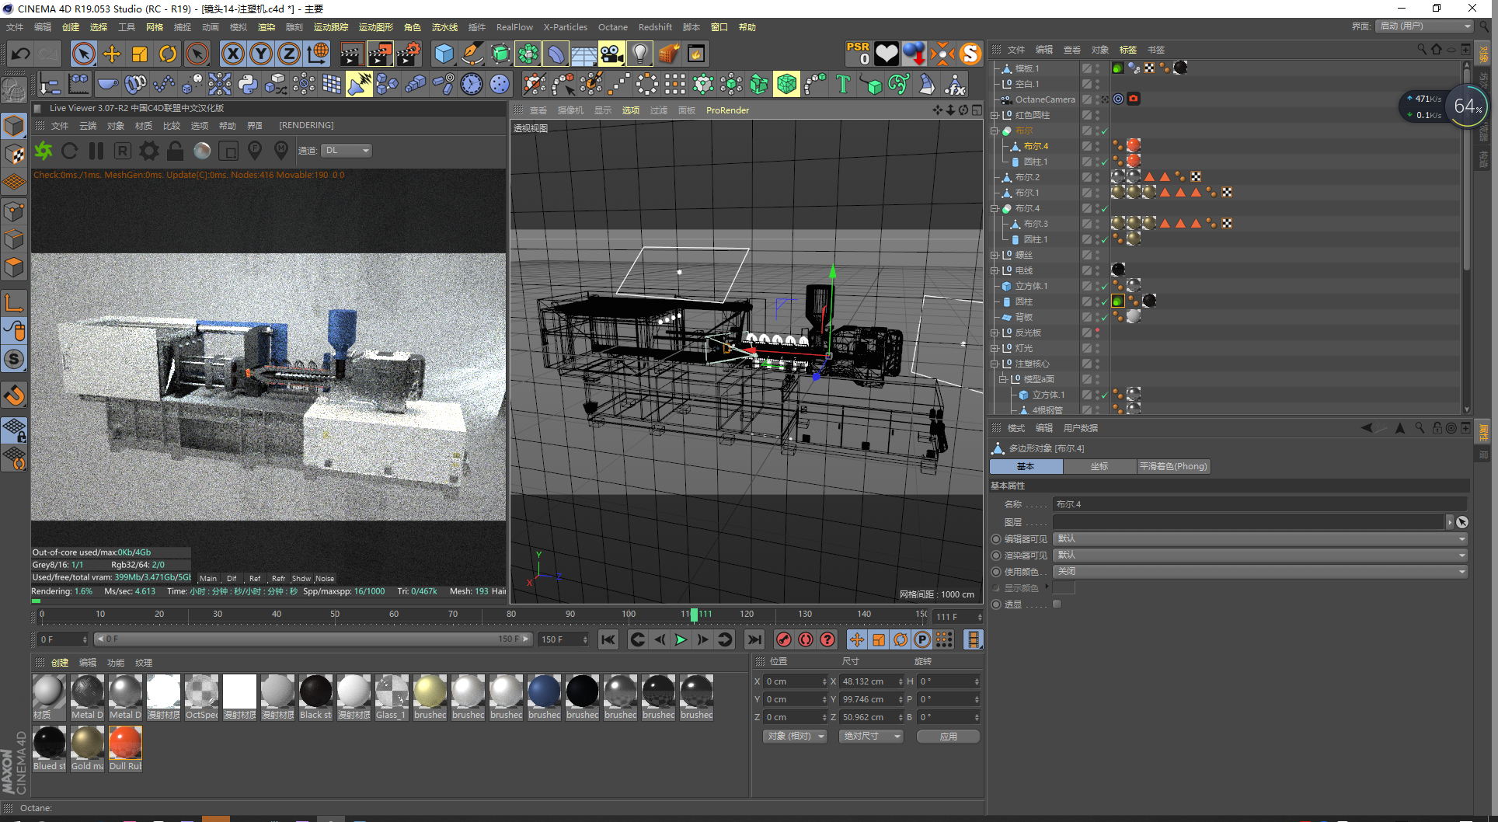Go to start of animation
The height and width of the screenshot is (822, 1498).
(x=608, y=639)
